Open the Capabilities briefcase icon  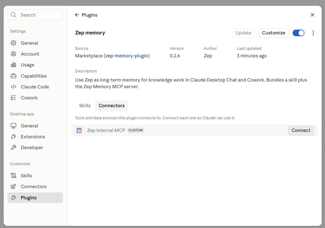(x=14, y=76)
